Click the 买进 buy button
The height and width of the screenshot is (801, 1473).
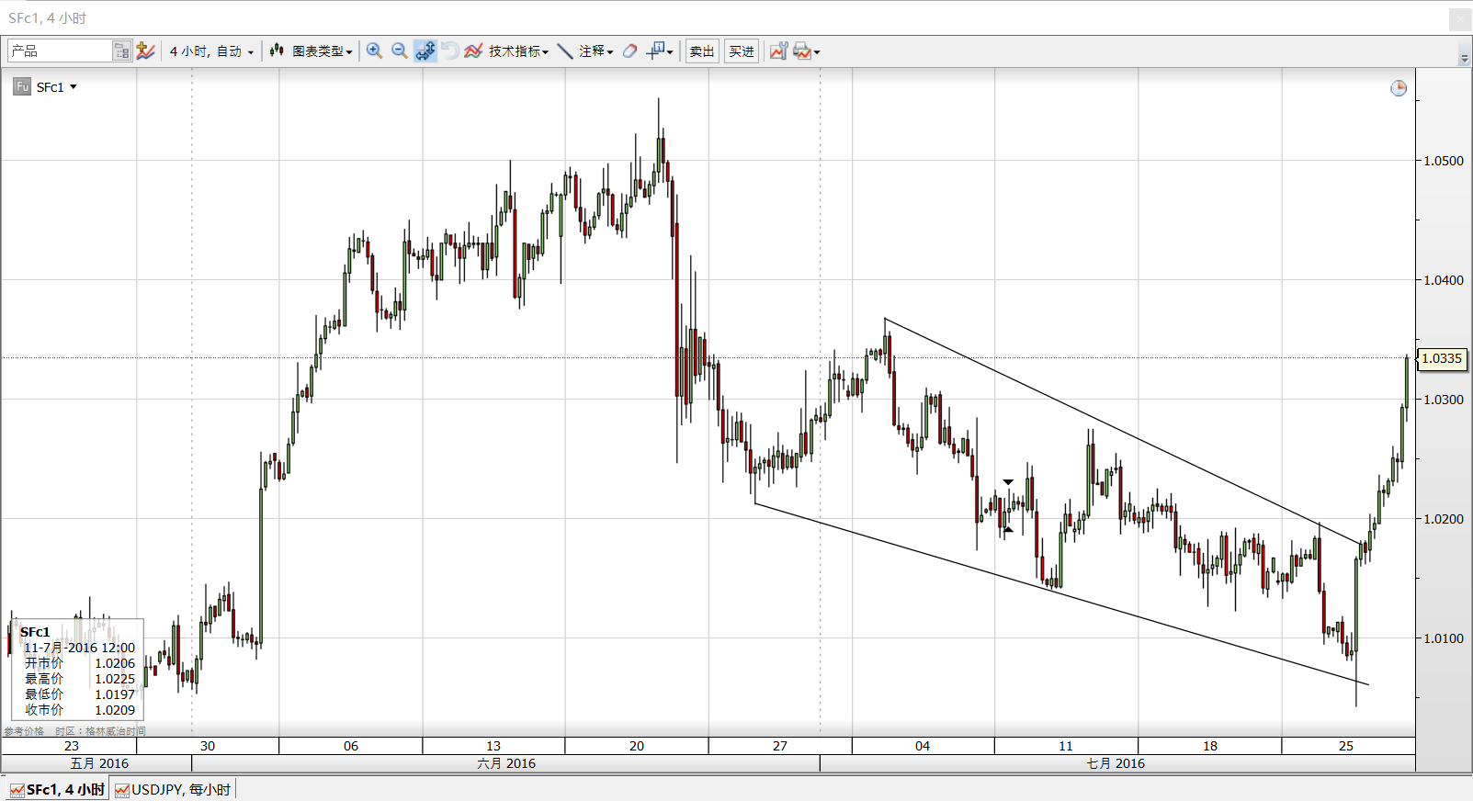tap(742, 51)
